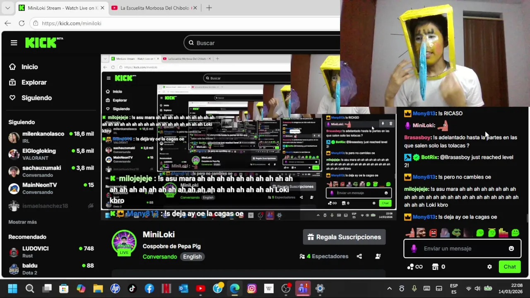Open clock showing 22:08
This screenshot has height=298, width=530.
(511, 288)
